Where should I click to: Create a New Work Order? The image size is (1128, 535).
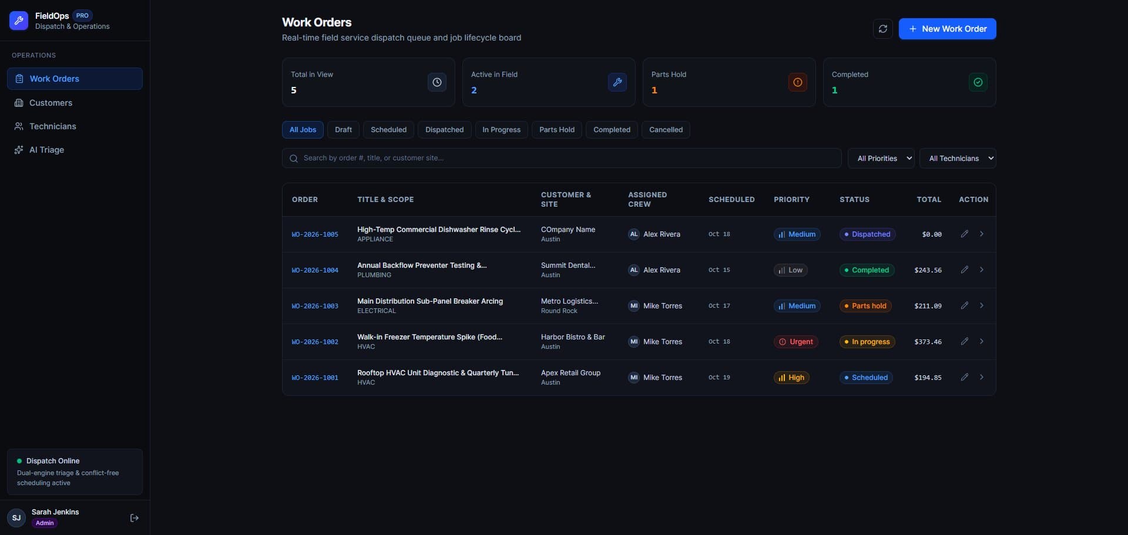pyautogui.click(x=947, y=29)
